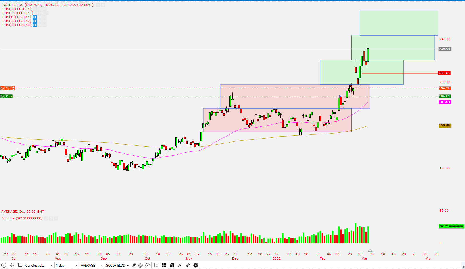Open the indicators zigzag line icon
This screenshot has width=465, height=269.
point(180,265)
